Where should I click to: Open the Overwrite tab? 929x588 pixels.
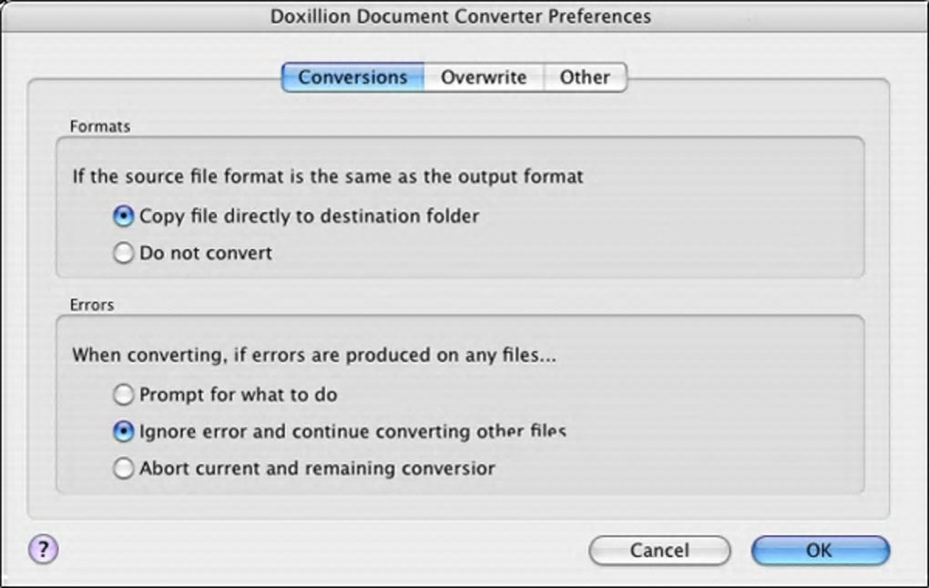pos(484,77)
